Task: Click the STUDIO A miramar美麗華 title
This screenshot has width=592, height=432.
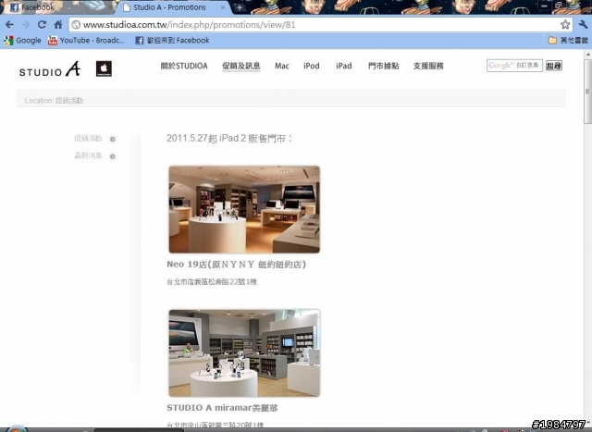Action: coord(222,408)
